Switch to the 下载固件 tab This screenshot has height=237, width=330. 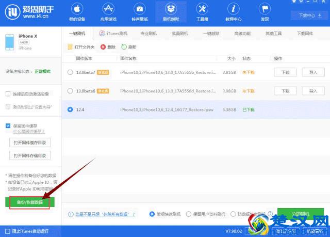(305, 34)
